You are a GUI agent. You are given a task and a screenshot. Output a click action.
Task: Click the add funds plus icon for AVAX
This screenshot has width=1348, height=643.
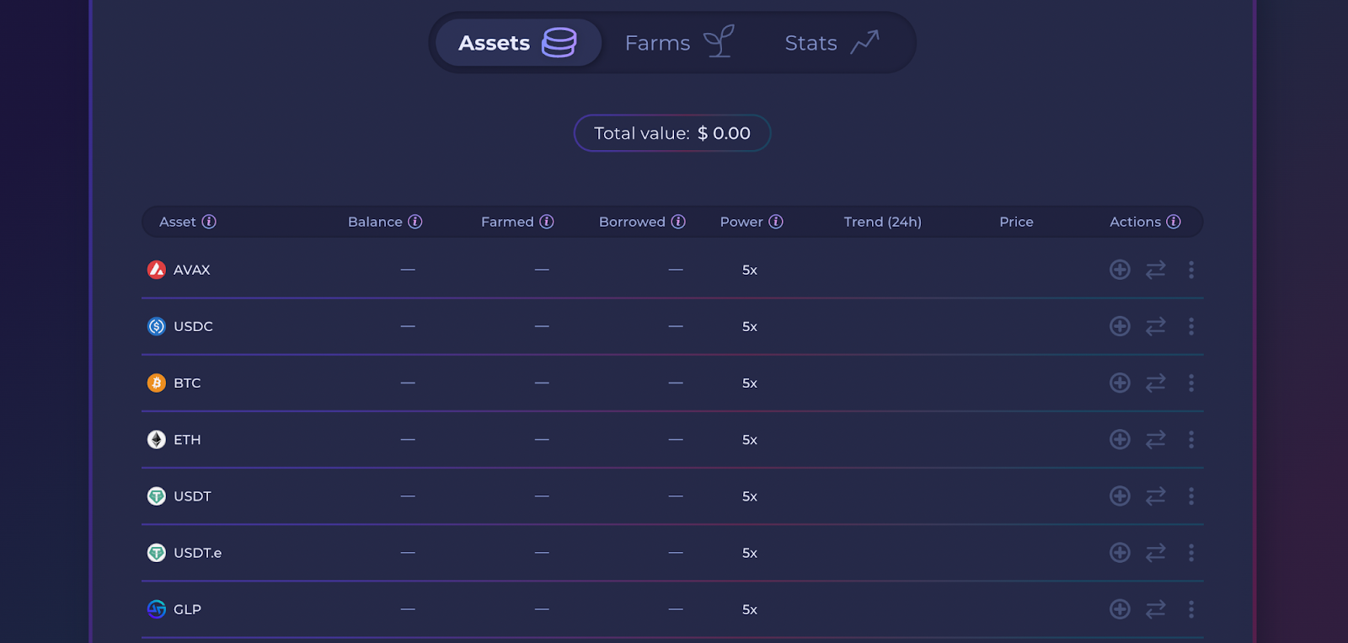[x=1120, y=270]
